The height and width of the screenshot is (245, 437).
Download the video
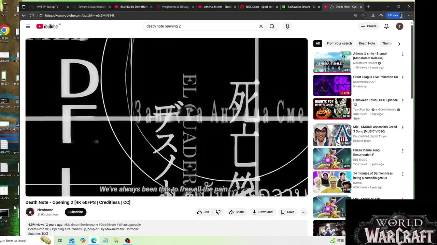tap(262, 212)
